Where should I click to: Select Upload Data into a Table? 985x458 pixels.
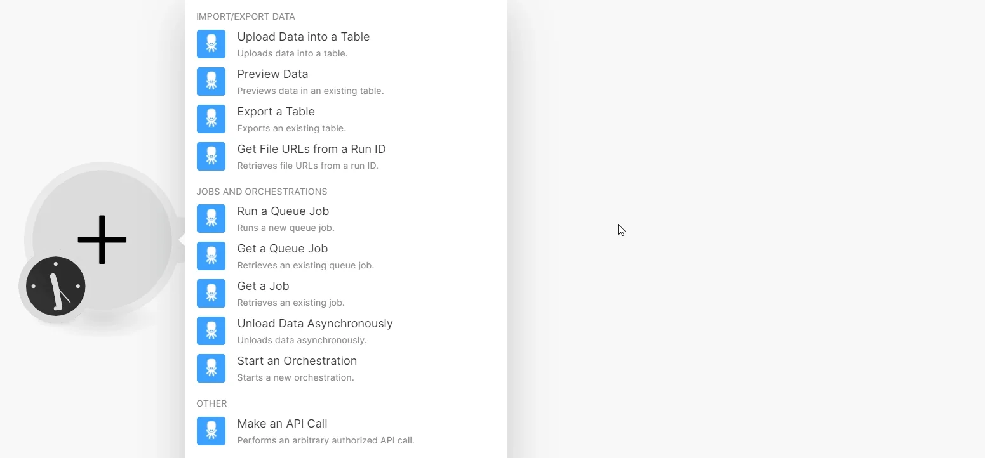346,44
